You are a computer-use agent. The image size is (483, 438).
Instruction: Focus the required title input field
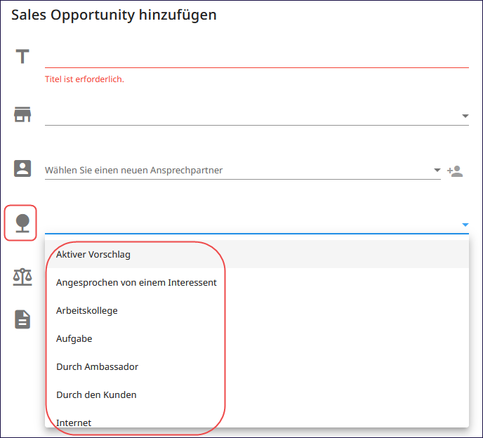tap(257, 58)
